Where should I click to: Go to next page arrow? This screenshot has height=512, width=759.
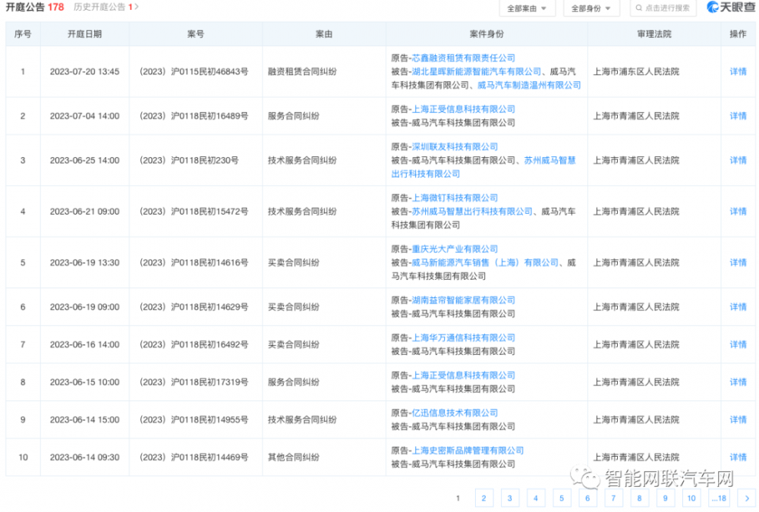(747, 498)
